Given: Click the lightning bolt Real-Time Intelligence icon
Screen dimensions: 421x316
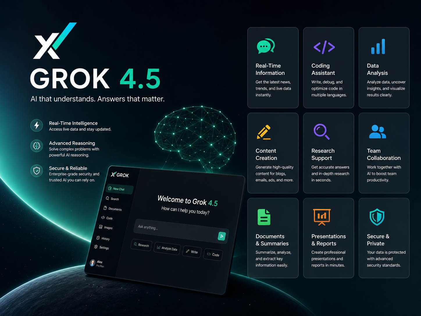Looking at the screenshot, I should point(37,125).
